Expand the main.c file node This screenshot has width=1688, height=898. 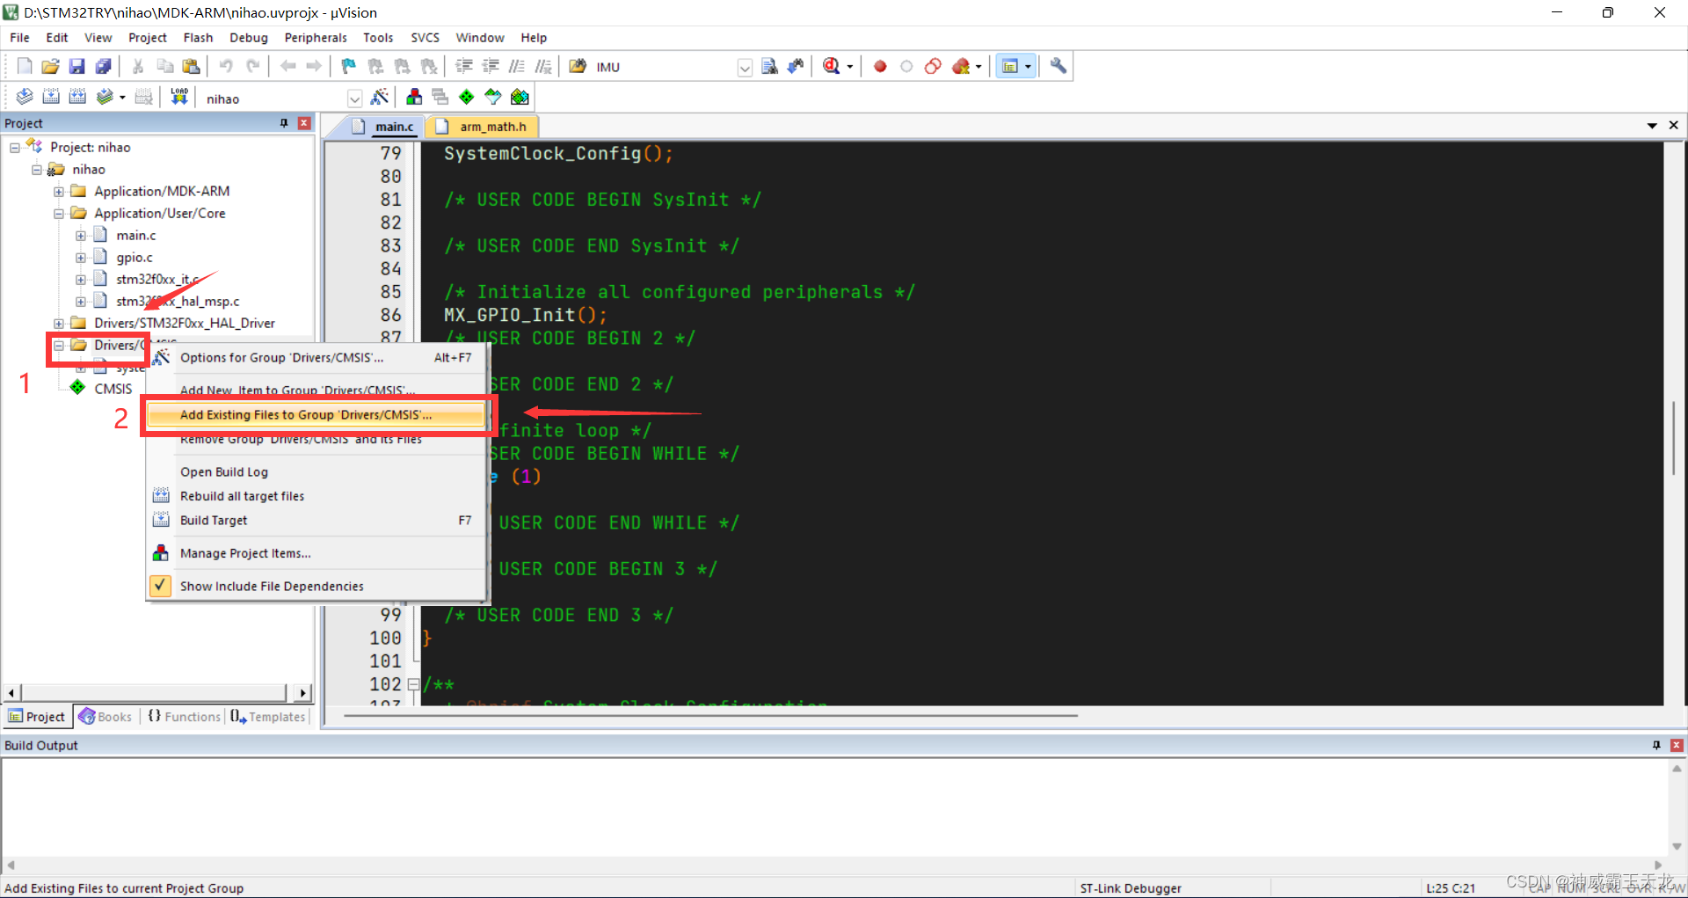81,236
